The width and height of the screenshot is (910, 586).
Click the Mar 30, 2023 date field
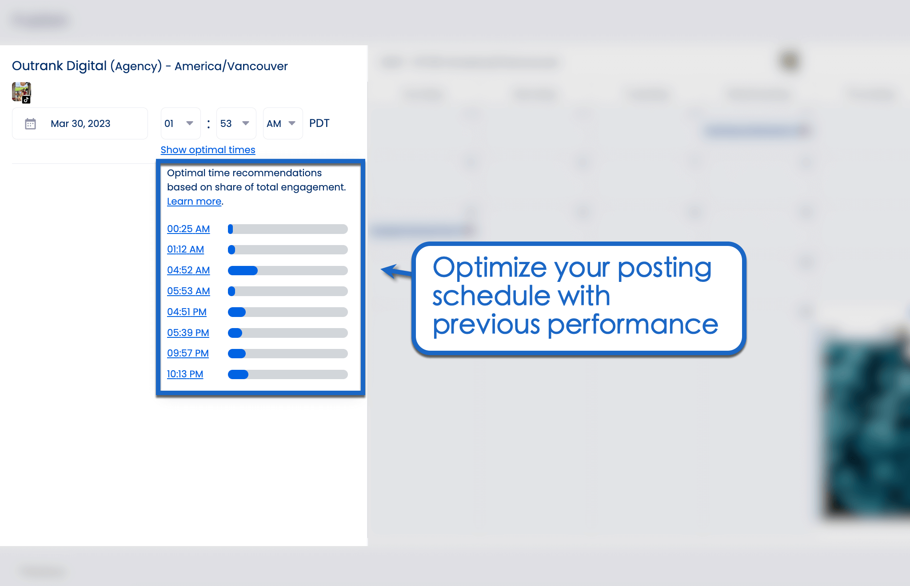pyautogui.click(x=80, y=123)
